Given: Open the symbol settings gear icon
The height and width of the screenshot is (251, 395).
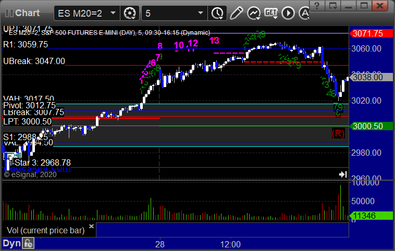Looking at the screenshot, I should [x=130, y=13].
